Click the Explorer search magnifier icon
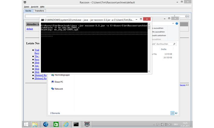The height and width of the screenshot is (128, 214). click(x=174, y=44)
